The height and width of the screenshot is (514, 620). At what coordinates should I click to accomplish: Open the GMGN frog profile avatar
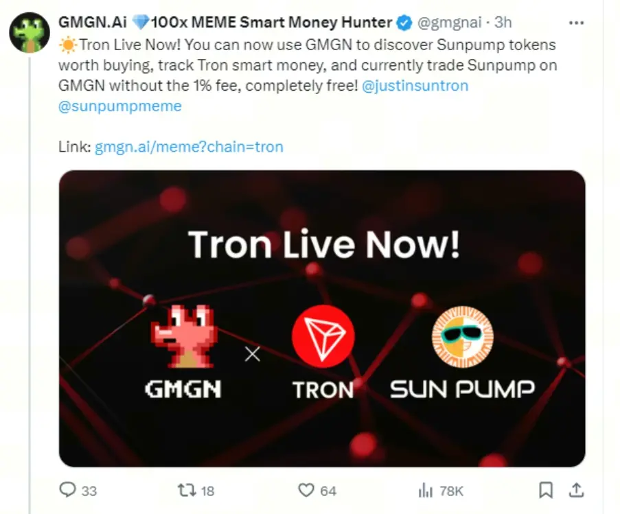coord(29,32)
